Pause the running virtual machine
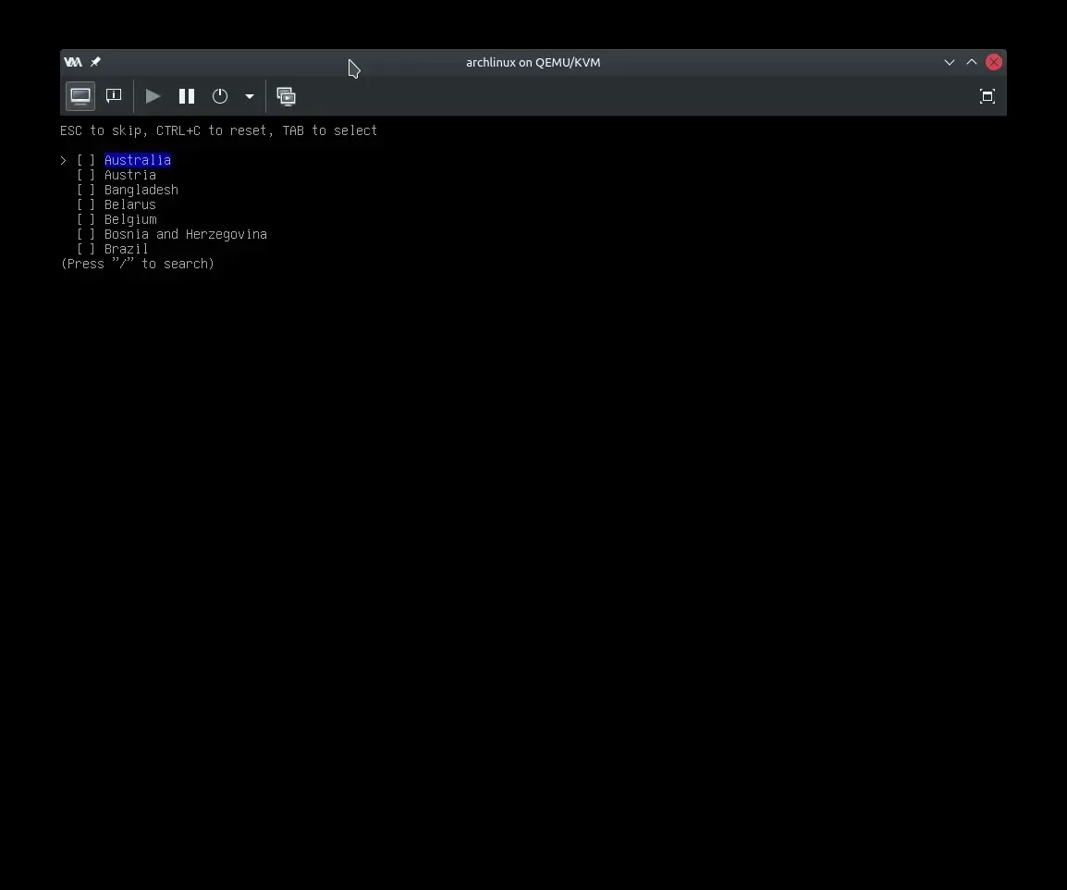This screenshot has height=890, width=1067. click(187, 96)
